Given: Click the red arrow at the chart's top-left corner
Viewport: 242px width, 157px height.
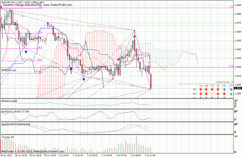Looking at the screenshot, I should pyautogui.click(x=1, y=7).
